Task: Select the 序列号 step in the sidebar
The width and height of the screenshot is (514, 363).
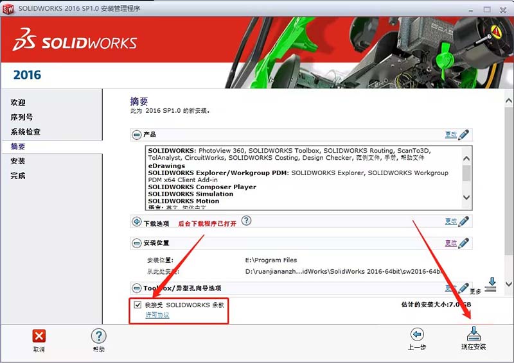Action: [22, 117]
